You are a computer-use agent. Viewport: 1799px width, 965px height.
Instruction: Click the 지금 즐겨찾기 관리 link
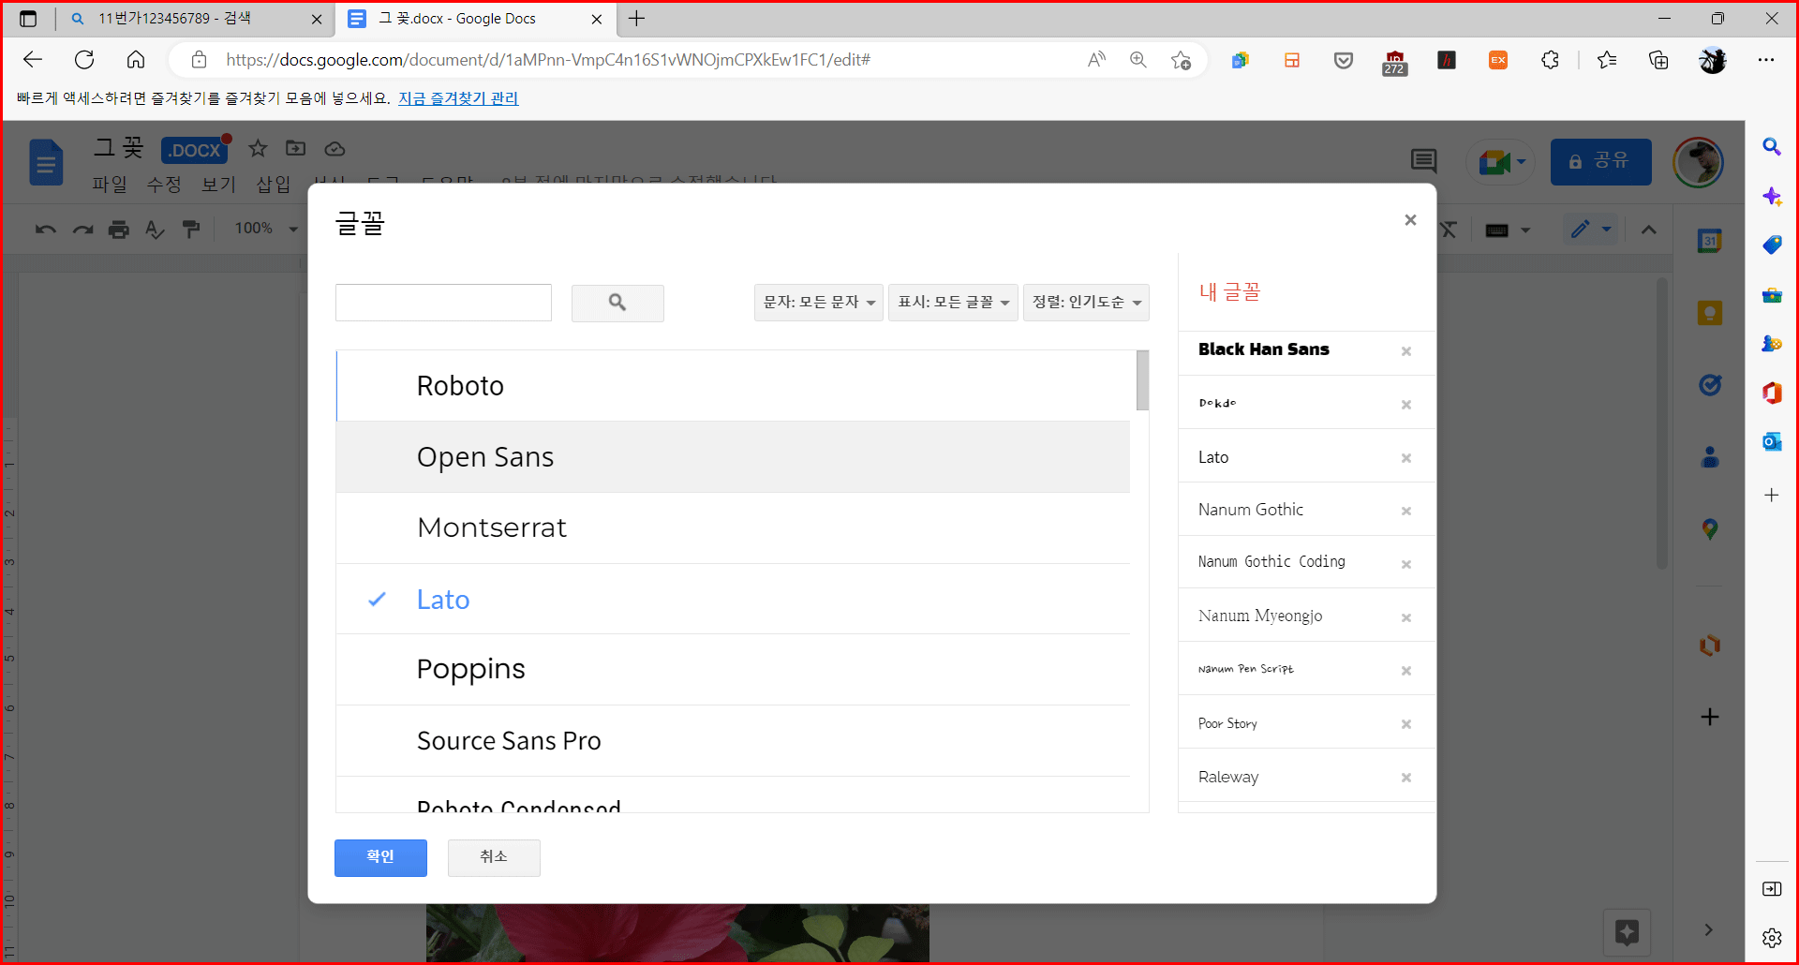[458, 98]
